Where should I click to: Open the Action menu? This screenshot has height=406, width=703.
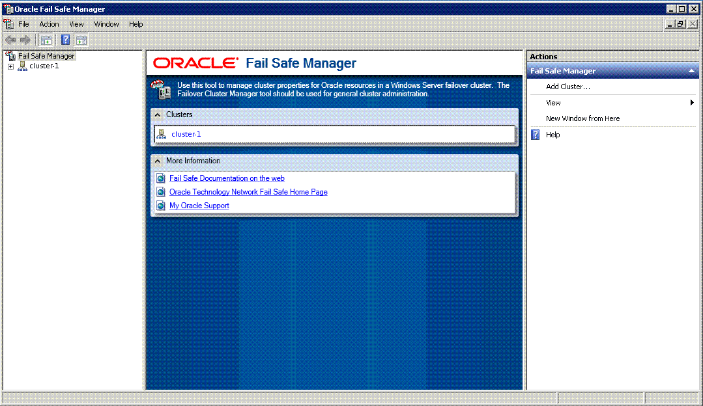(x=49, y=24)
